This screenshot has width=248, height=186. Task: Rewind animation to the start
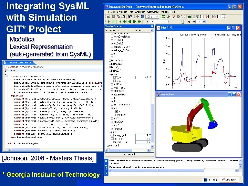click(120, 21)
